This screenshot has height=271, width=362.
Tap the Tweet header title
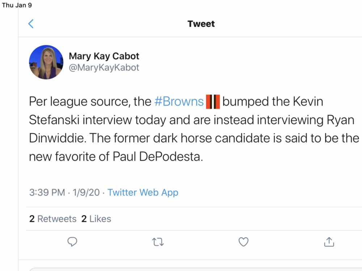click(x=201, y=24)
